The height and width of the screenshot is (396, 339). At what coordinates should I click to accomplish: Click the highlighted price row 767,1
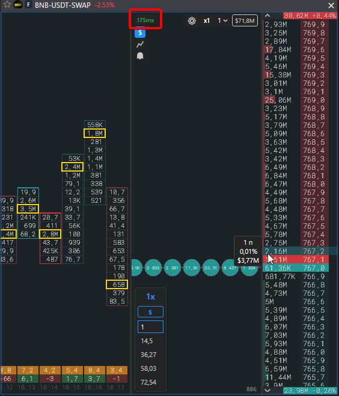[x=296, y=260]
